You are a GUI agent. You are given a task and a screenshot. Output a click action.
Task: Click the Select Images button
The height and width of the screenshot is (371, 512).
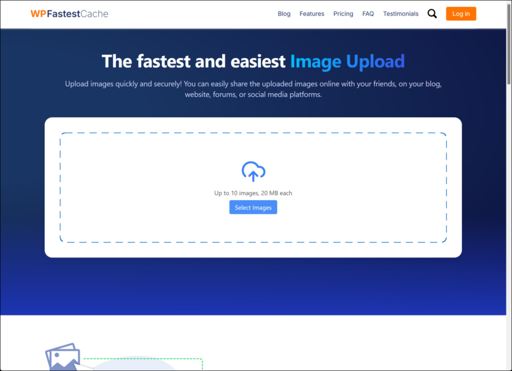(253, 207)
